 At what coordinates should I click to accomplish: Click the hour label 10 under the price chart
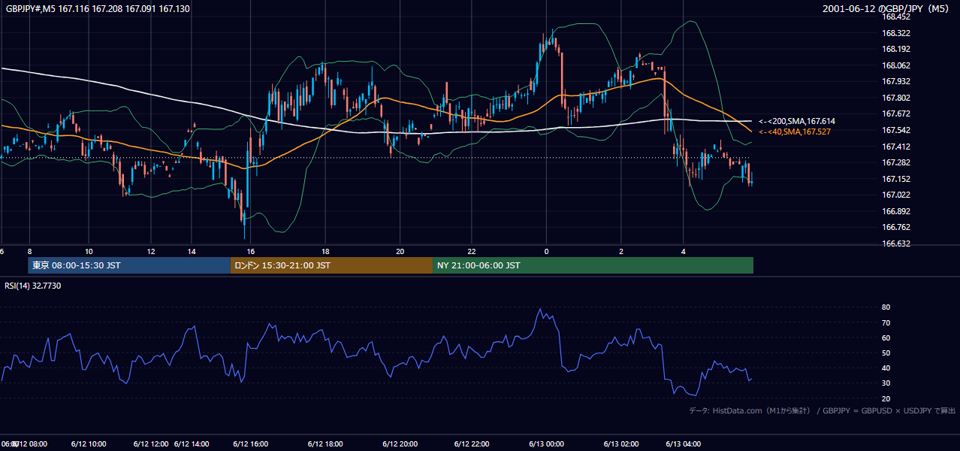pyautogui.click(x=89, y=251)
